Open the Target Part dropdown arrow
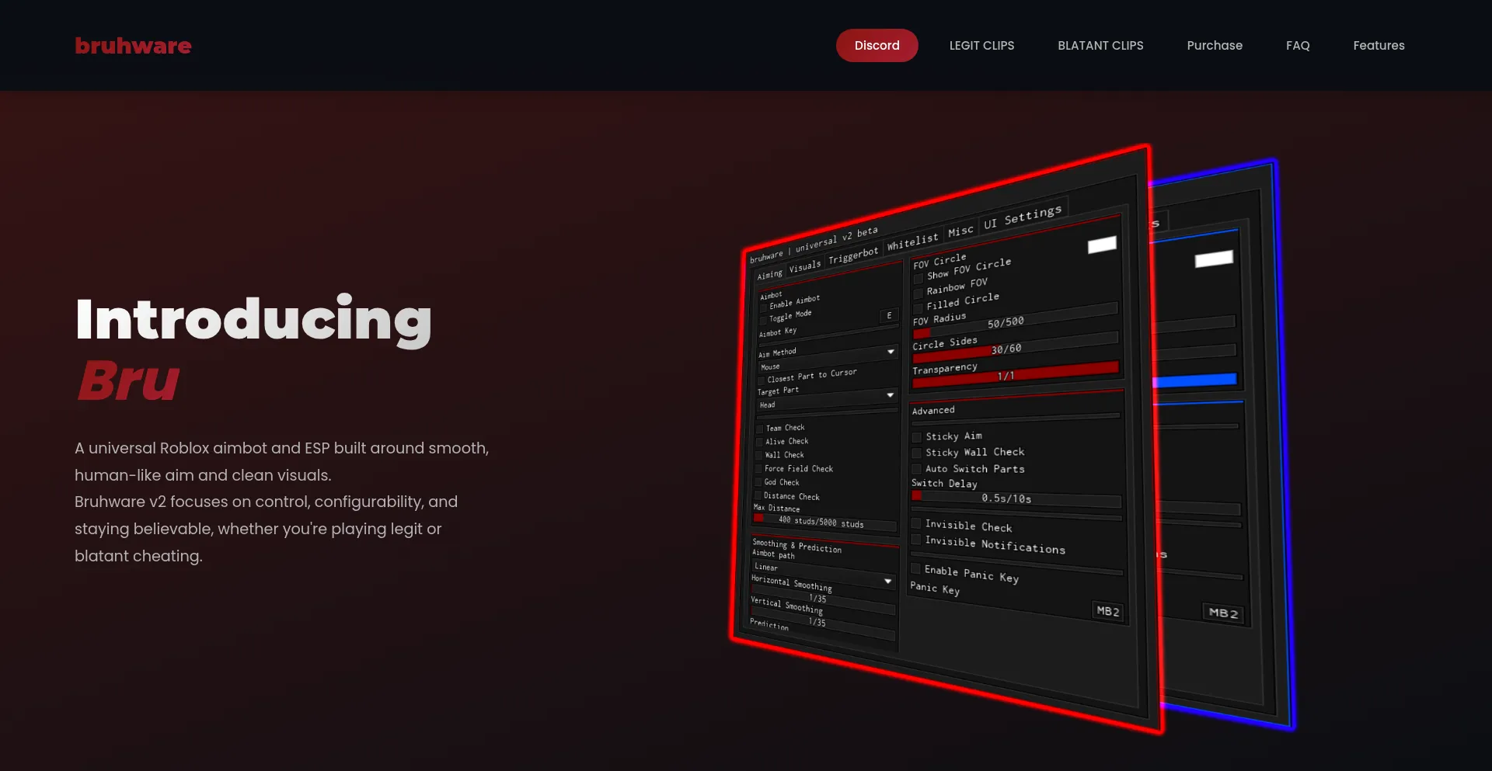The height and width of the screenshot is (771, 1492). (891, 395)
